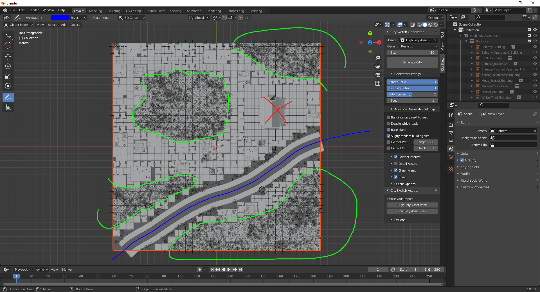540x292 pixels.
Task: Open the Render properties tab icon
Action: 451,125
